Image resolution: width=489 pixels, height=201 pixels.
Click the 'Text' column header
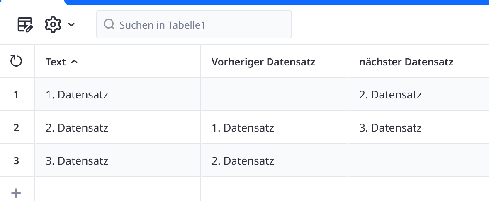pos(56,62)
